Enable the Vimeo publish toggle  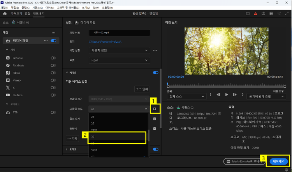[x=53, y=80]
